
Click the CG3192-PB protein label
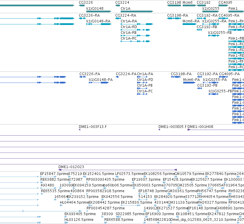click(x=207, y=85)
